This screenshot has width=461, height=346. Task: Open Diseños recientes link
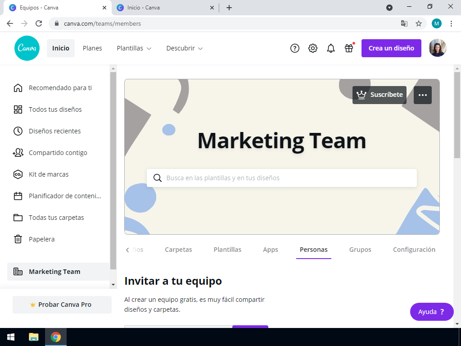click(54, 131)
